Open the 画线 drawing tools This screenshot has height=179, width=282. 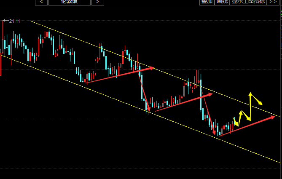pyautogui.click(x=222, y=2)
